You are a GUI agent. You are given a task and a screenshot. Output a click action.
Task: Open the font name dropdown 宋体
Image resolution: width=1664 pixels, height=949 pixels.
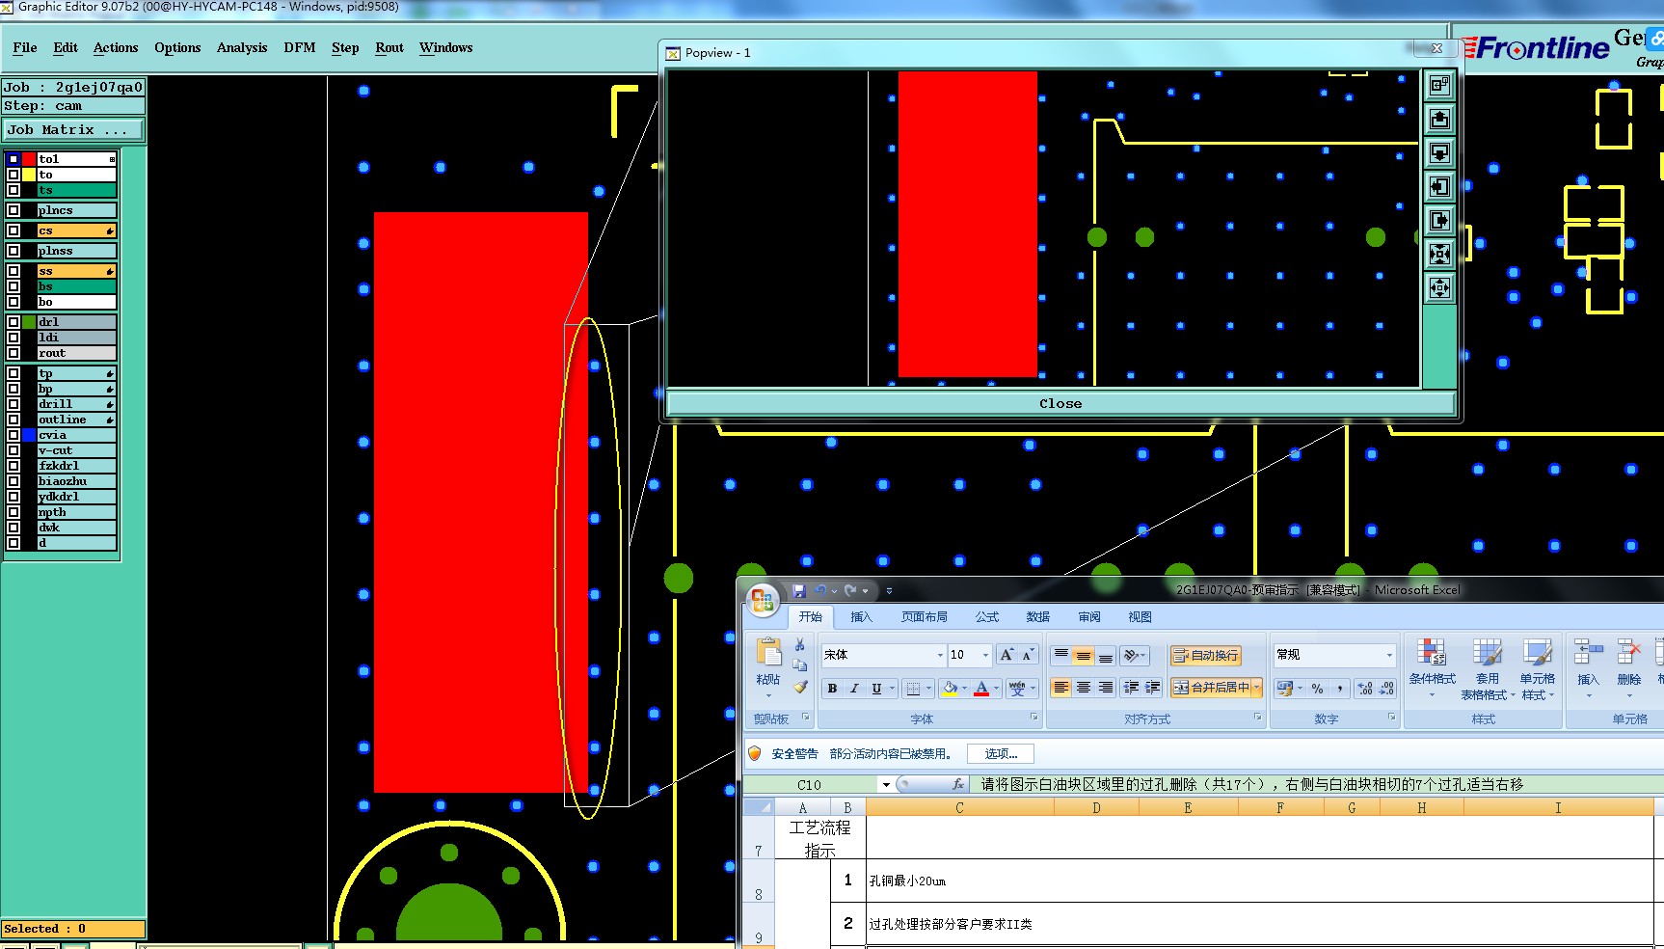[940, 655]
